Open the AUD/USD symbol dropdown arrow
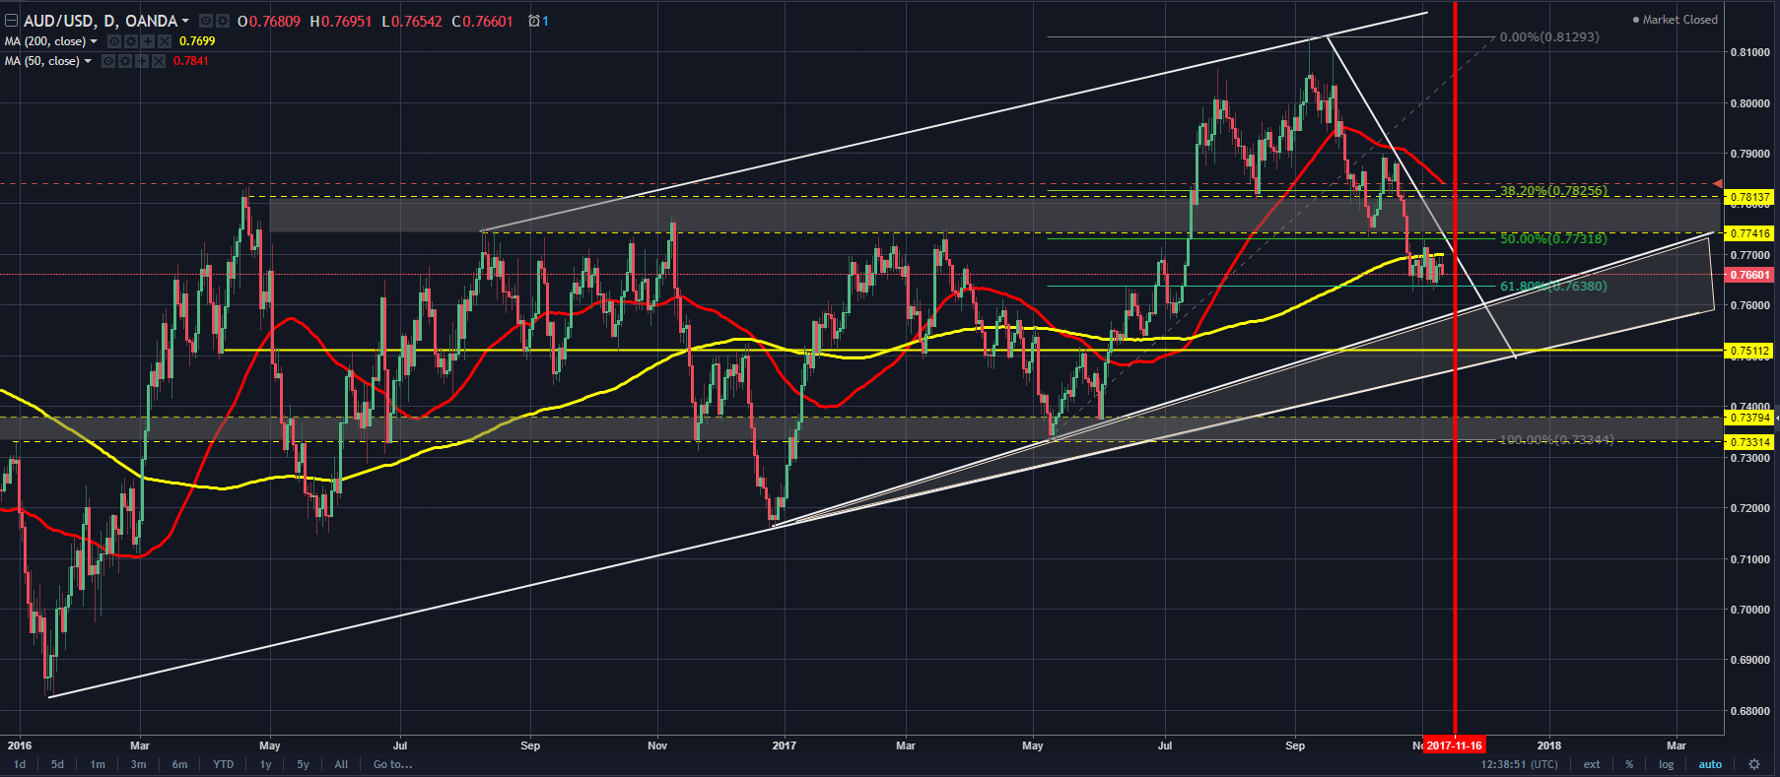 click(x=185, y=21)
